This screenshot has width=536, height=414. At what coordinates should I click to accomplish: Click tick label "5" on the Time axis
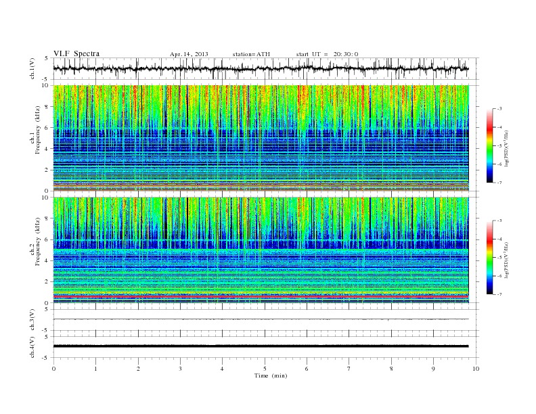tap(265, 369)
